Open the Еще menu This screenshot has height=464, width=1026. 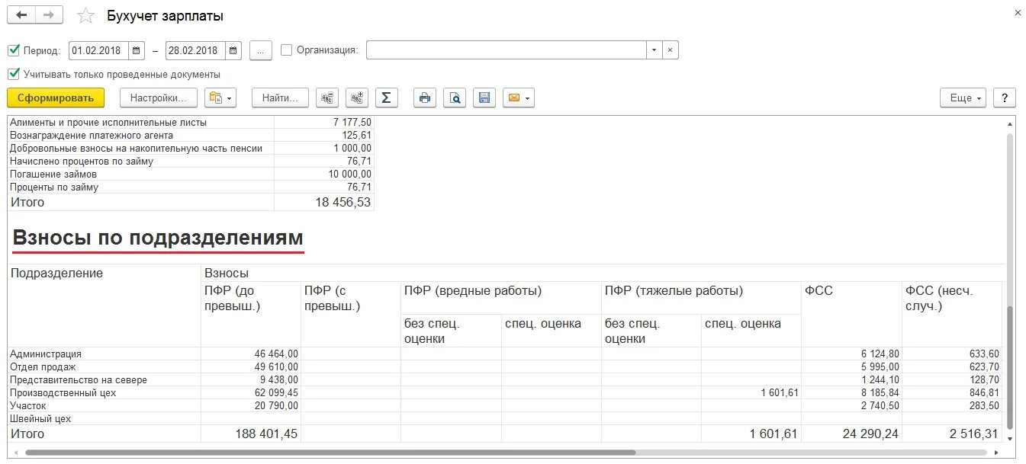[x=963, y=98]
